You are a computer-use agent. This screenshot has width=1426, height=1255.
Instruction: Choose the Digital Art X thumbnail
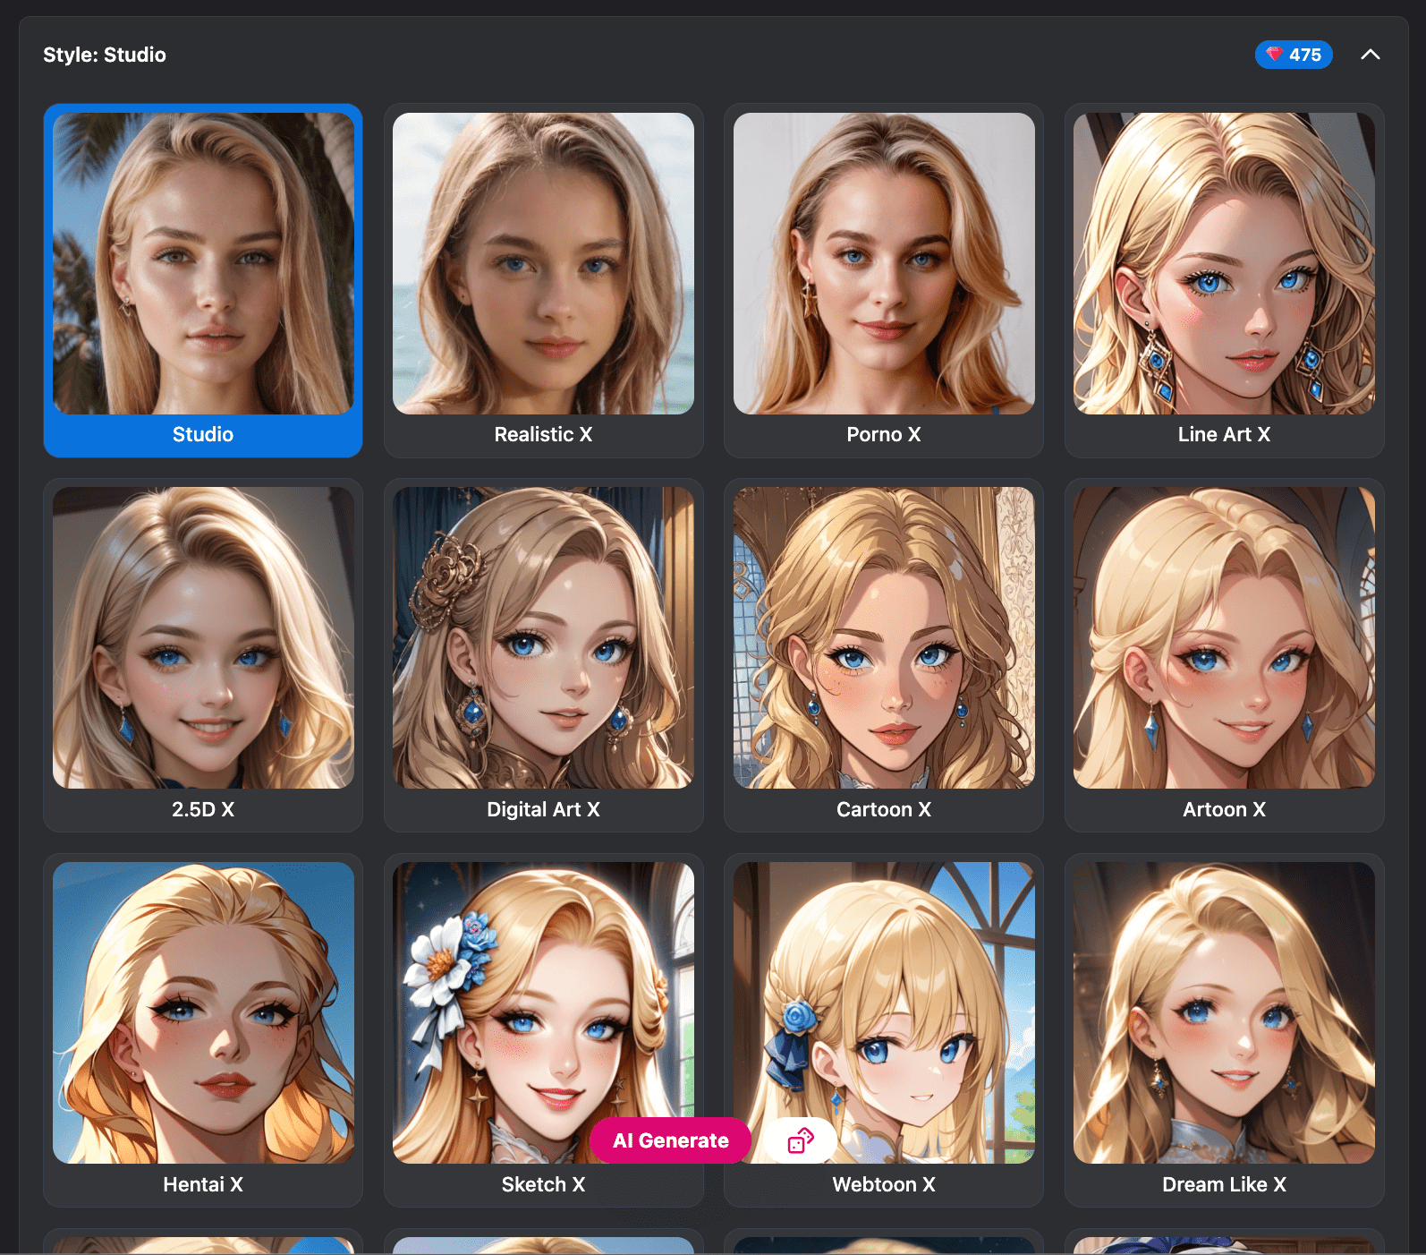(x=543, y=637)
